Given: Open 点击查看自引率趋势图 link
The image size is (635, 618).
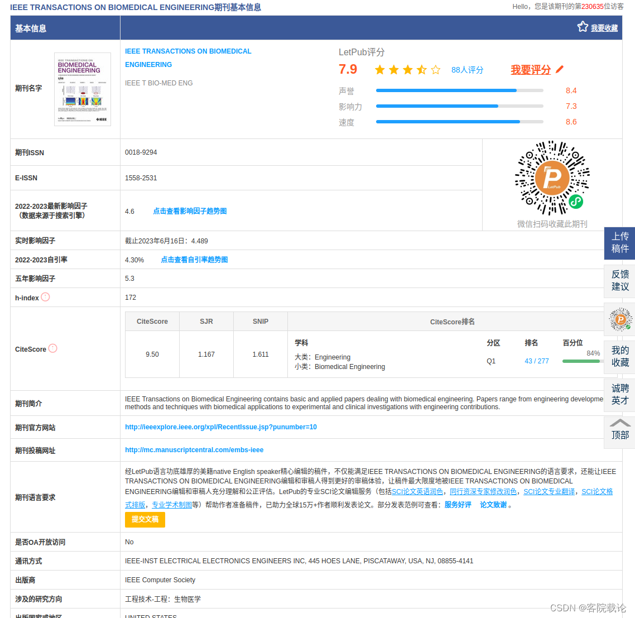Looking at the screenshot, I should (194, 260).
